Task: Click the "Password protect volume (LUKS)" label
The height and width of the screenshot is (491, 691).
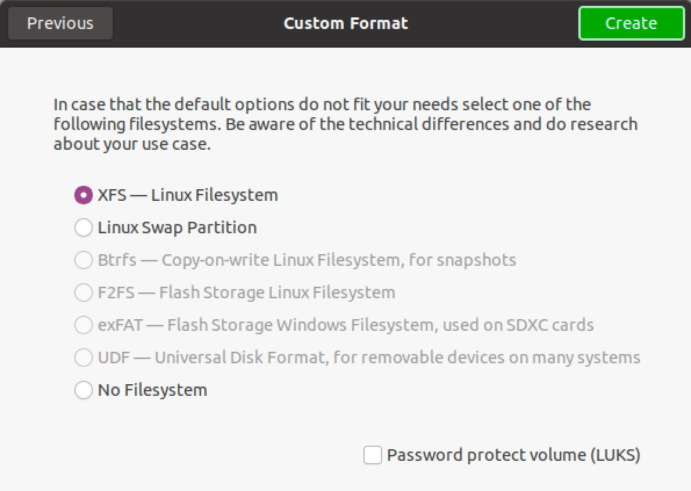Action: [513, 455]
